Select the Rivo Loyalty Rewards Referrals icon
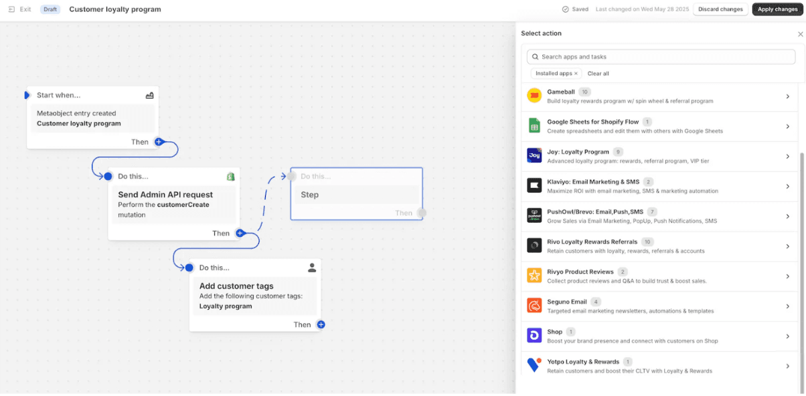 pyautogui.click(x=534, y=245)
